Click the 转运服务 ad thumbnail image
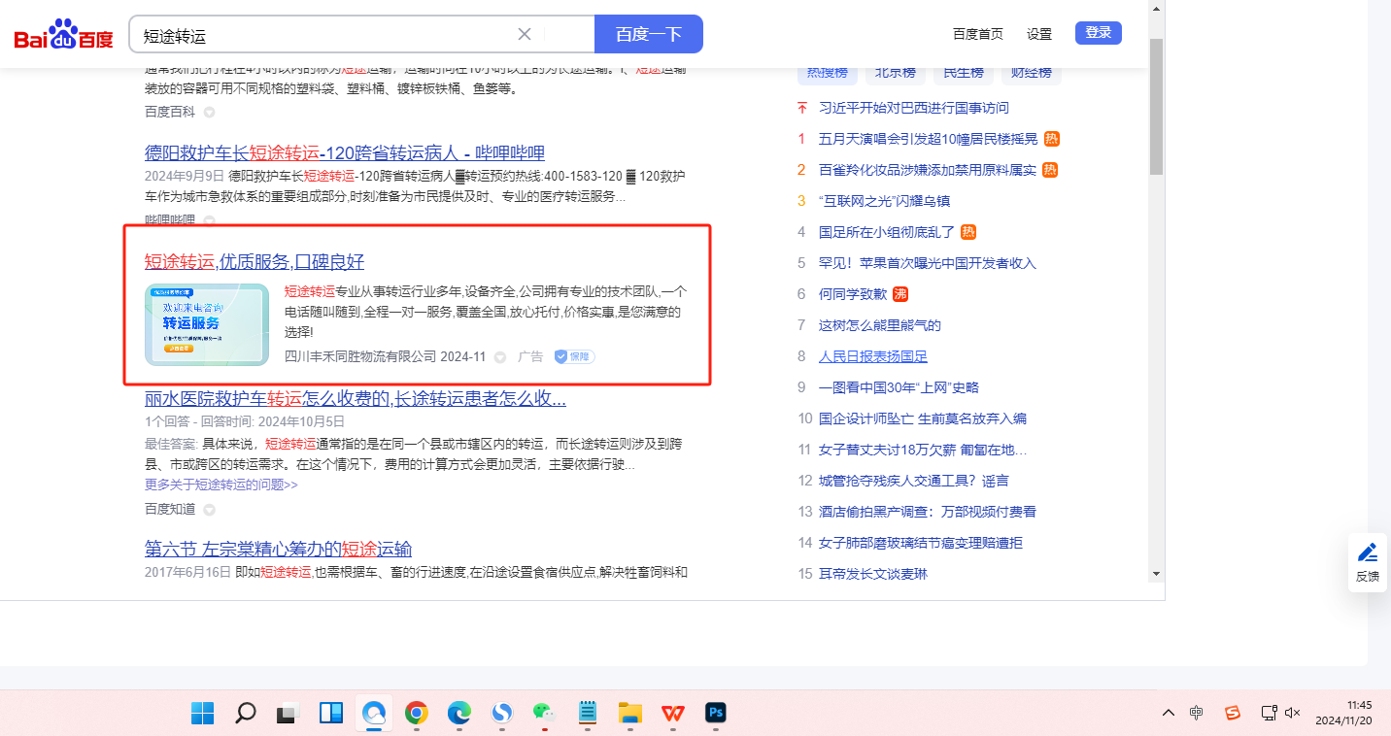 coord(207,324)
